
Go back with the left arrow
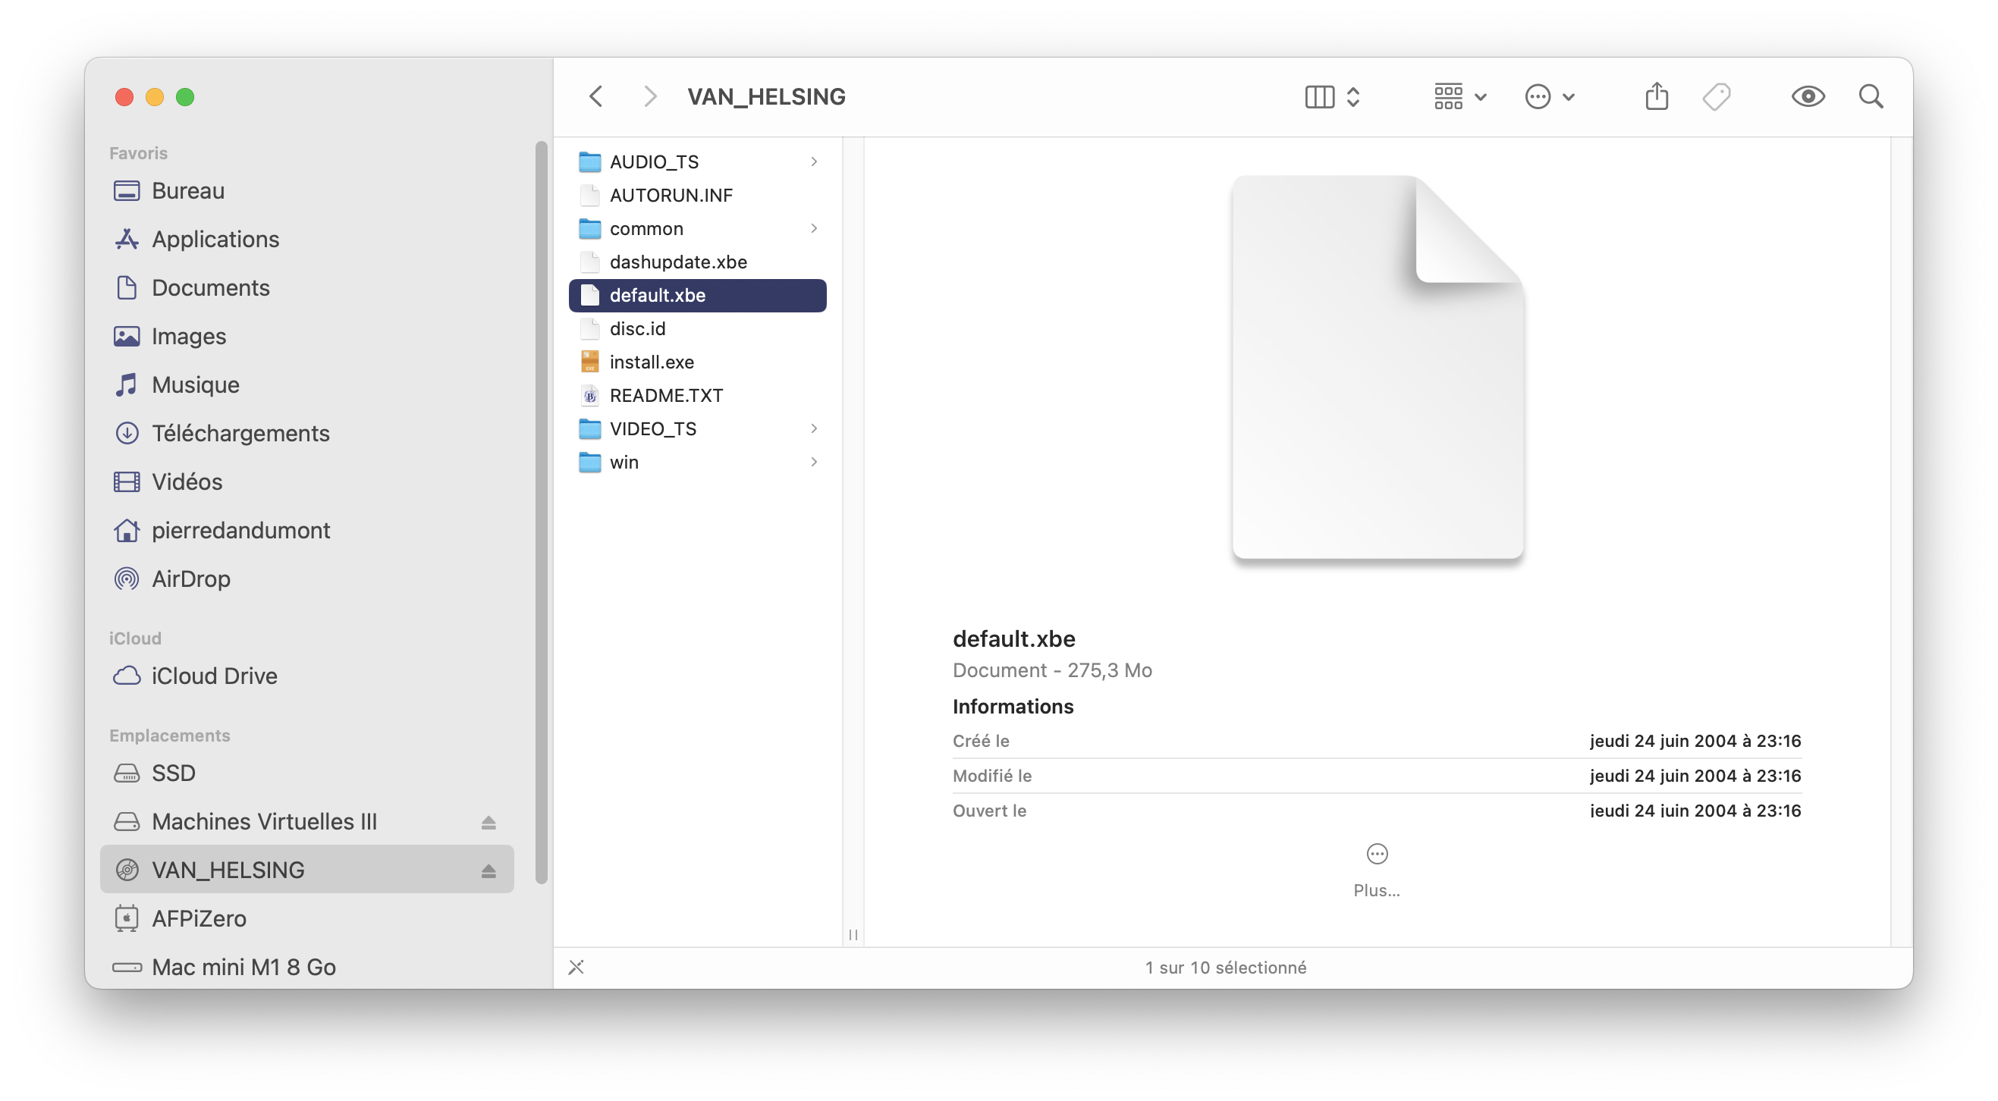click(x=595, y=97)
